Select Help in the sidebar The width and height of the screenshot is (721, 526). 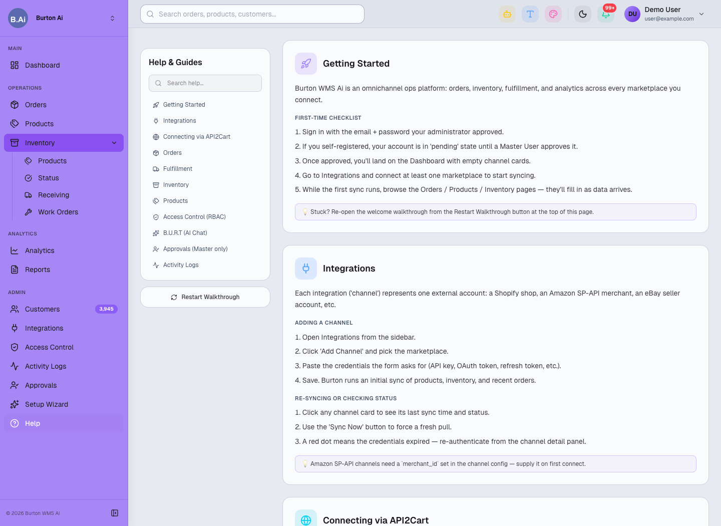tap(64, 423)
